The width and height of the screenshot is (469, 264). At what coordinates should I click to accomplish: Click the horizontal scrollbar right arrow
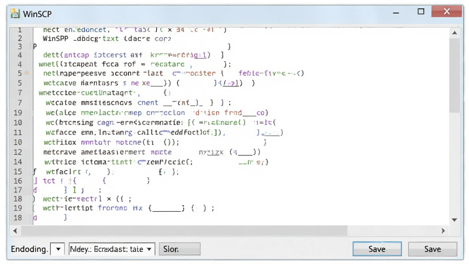pos(443,231)
